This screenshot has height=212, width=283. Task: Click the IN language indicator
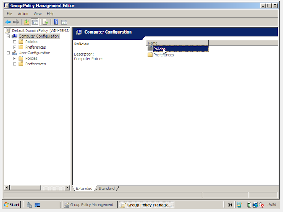point(230,205)
